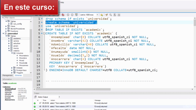
Task: Expand the sys_config table
Action: (x=9, y=24)
